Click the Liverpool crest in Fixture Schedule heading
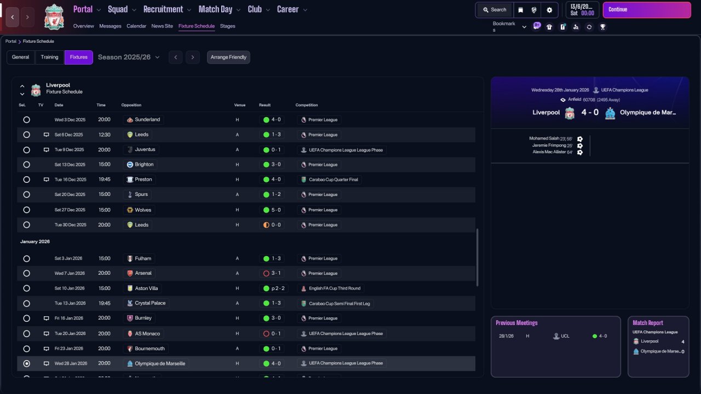Image resolution: width=701 pixels, height=394 pixels. (36, 89)
